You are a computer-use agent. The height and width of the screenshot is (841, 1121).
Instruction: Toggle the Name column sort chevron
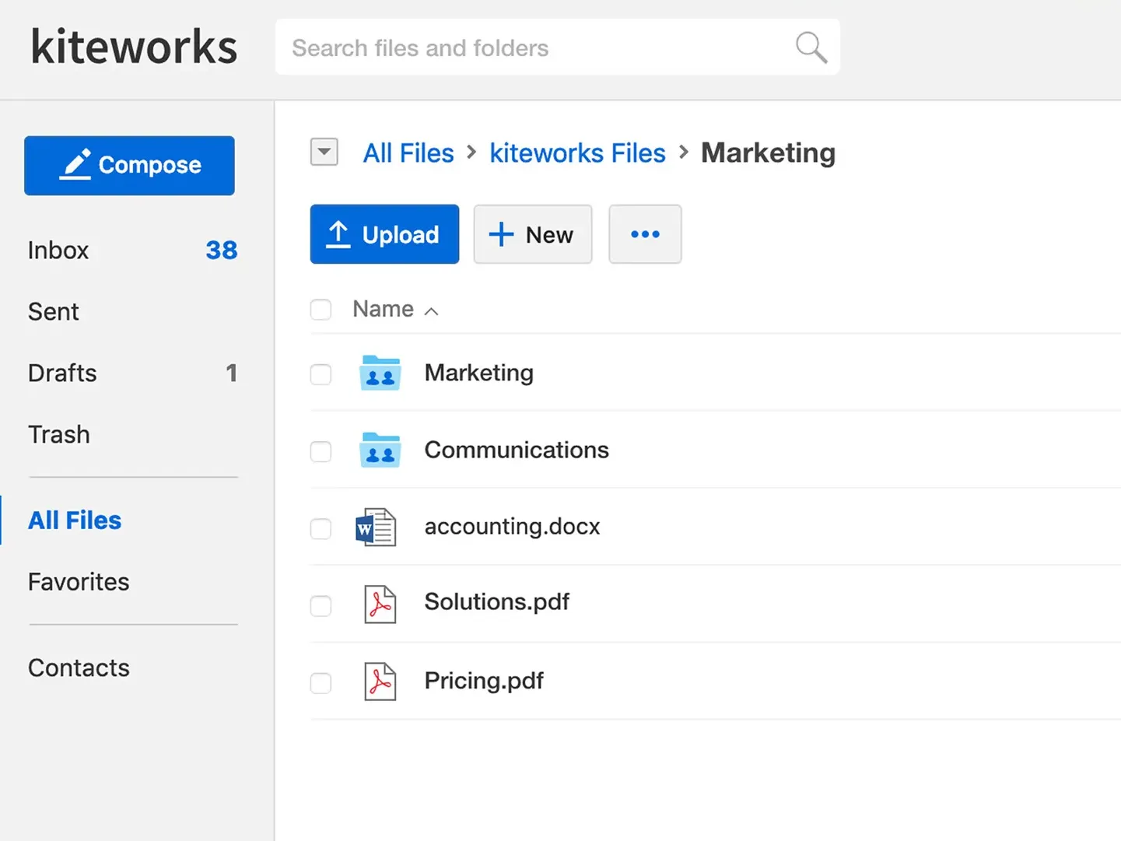431,310
